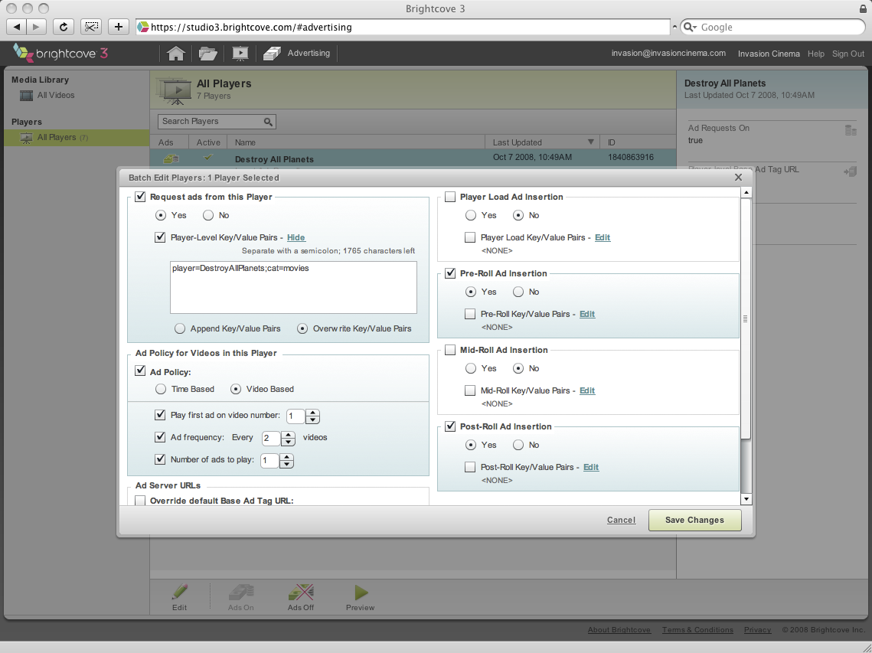
Task: Open About Brightcove footer link
Action: pos(619,630)
